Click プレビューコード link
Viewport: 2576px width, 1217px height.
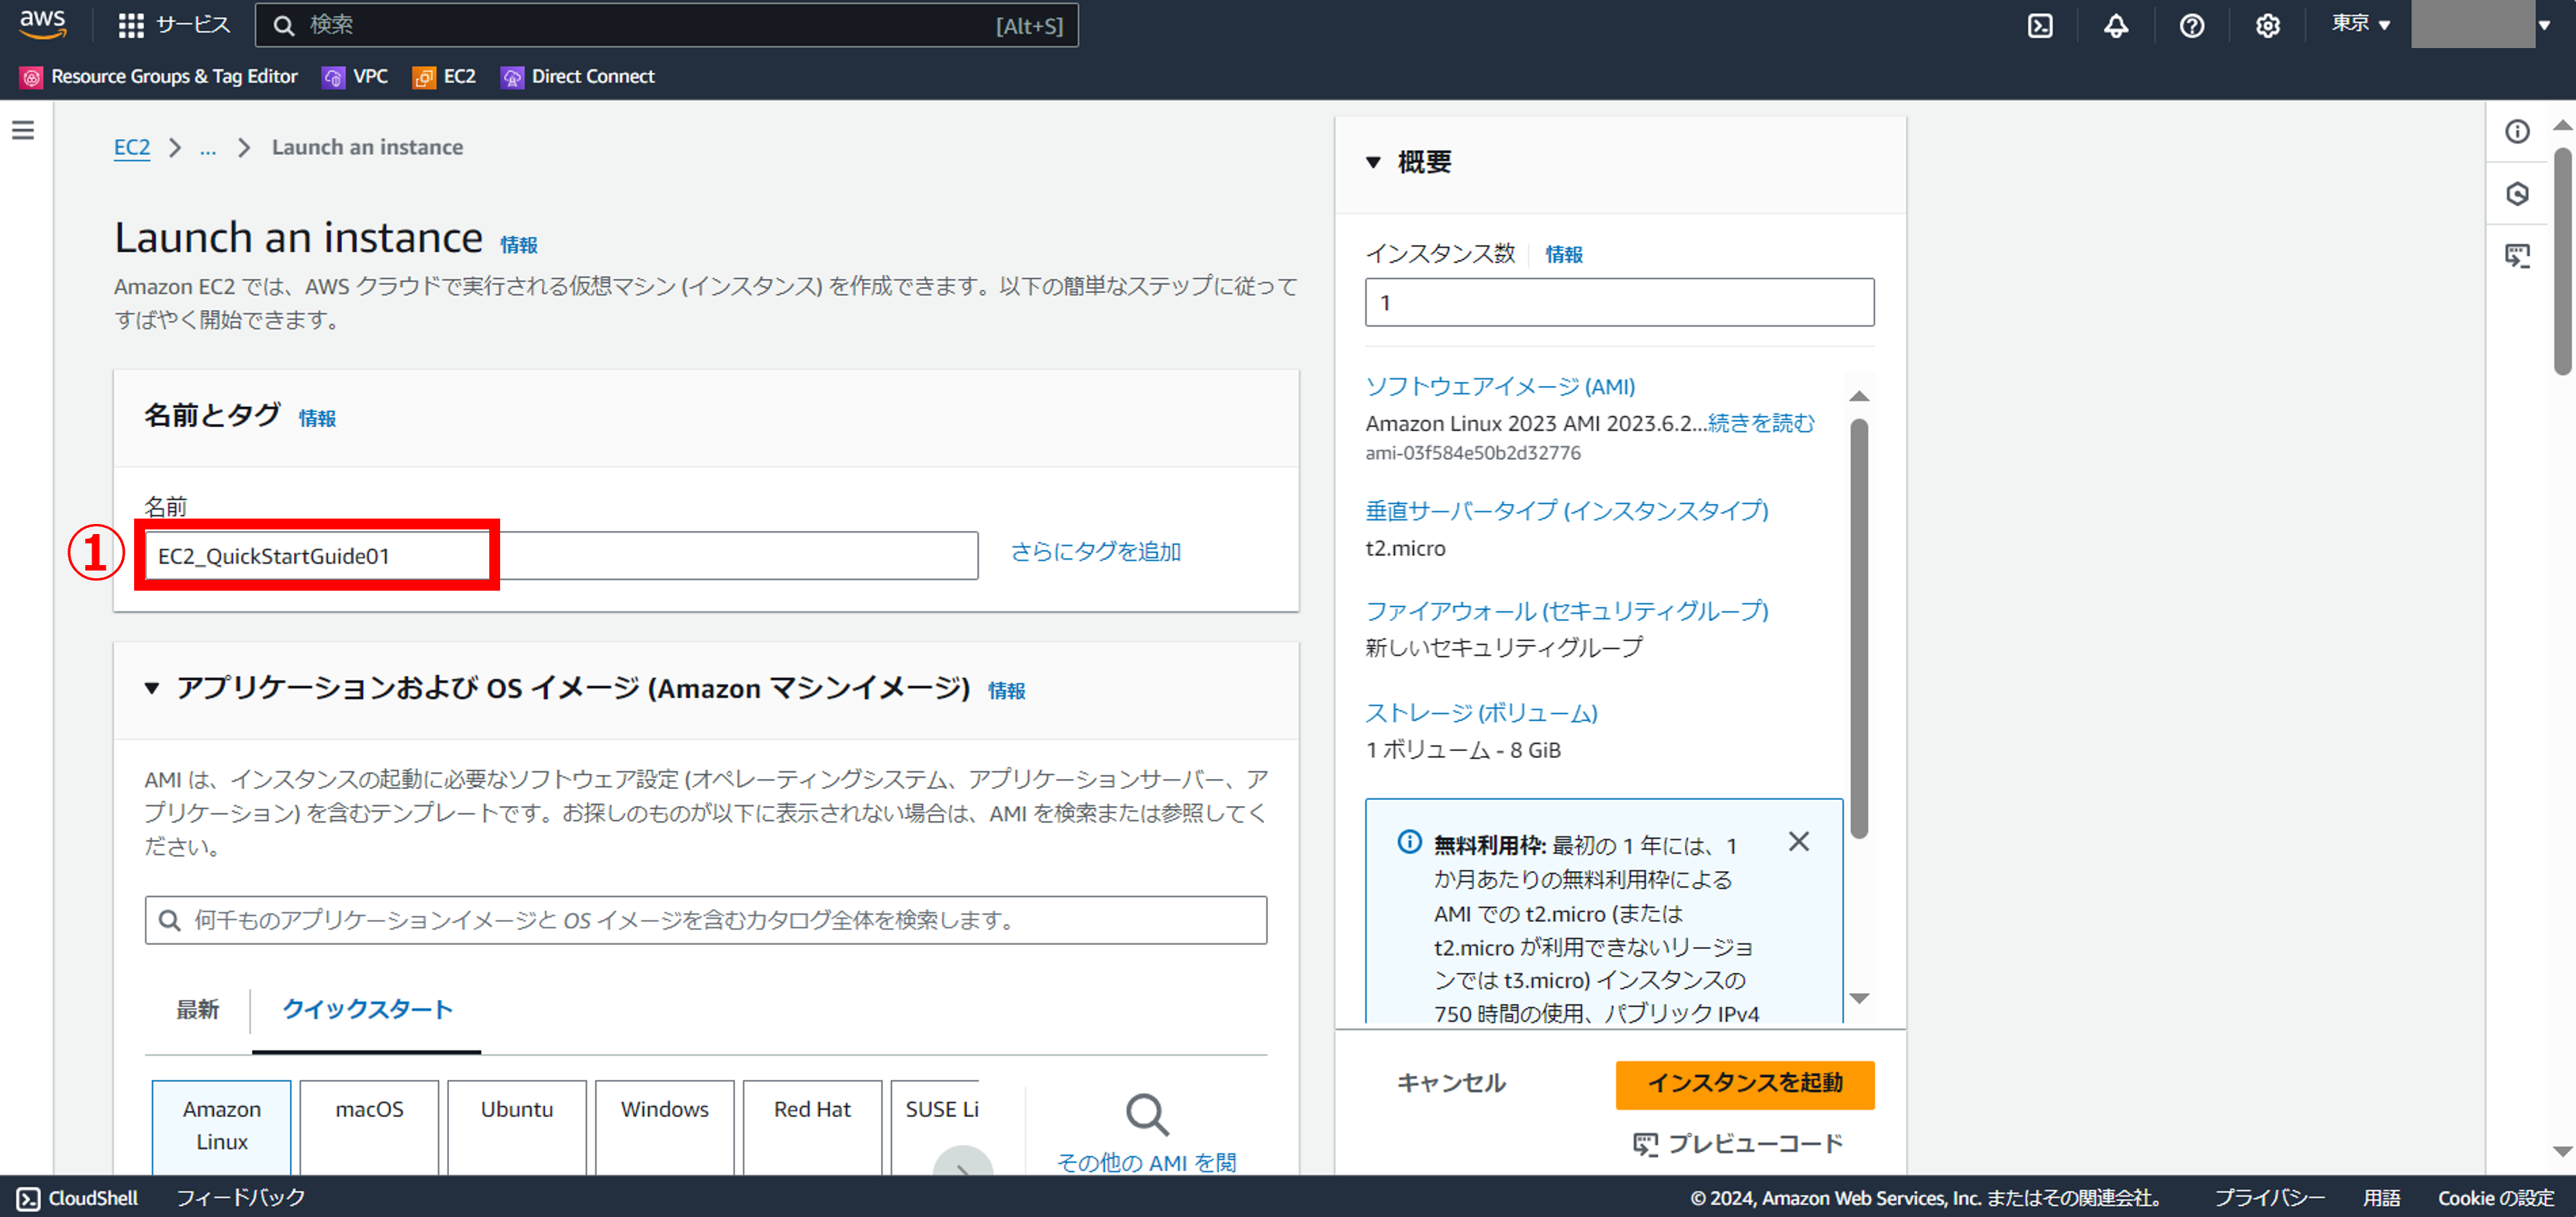(x=1737, y=1143)
